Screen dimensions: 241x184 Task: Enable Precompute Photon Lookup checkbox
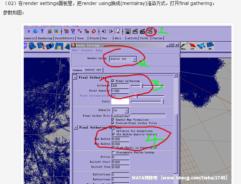113,152
